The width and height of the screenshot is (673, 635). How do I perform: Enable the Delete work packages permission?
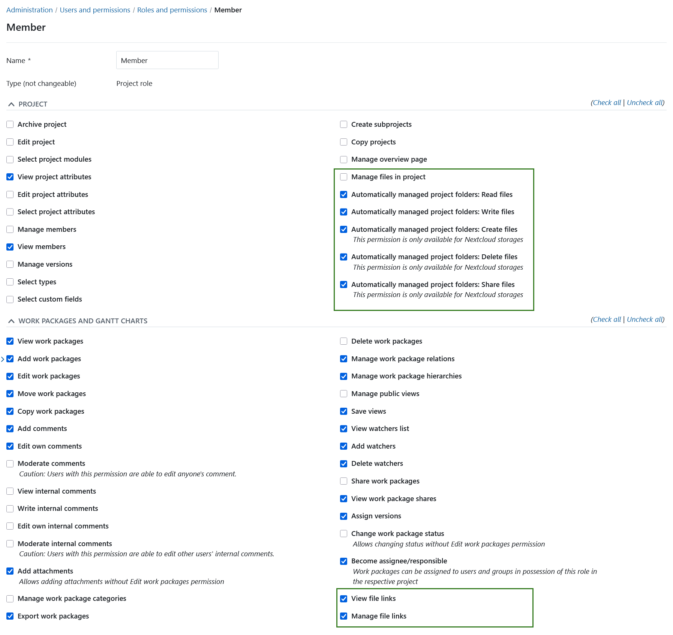[x=343, y=341]
